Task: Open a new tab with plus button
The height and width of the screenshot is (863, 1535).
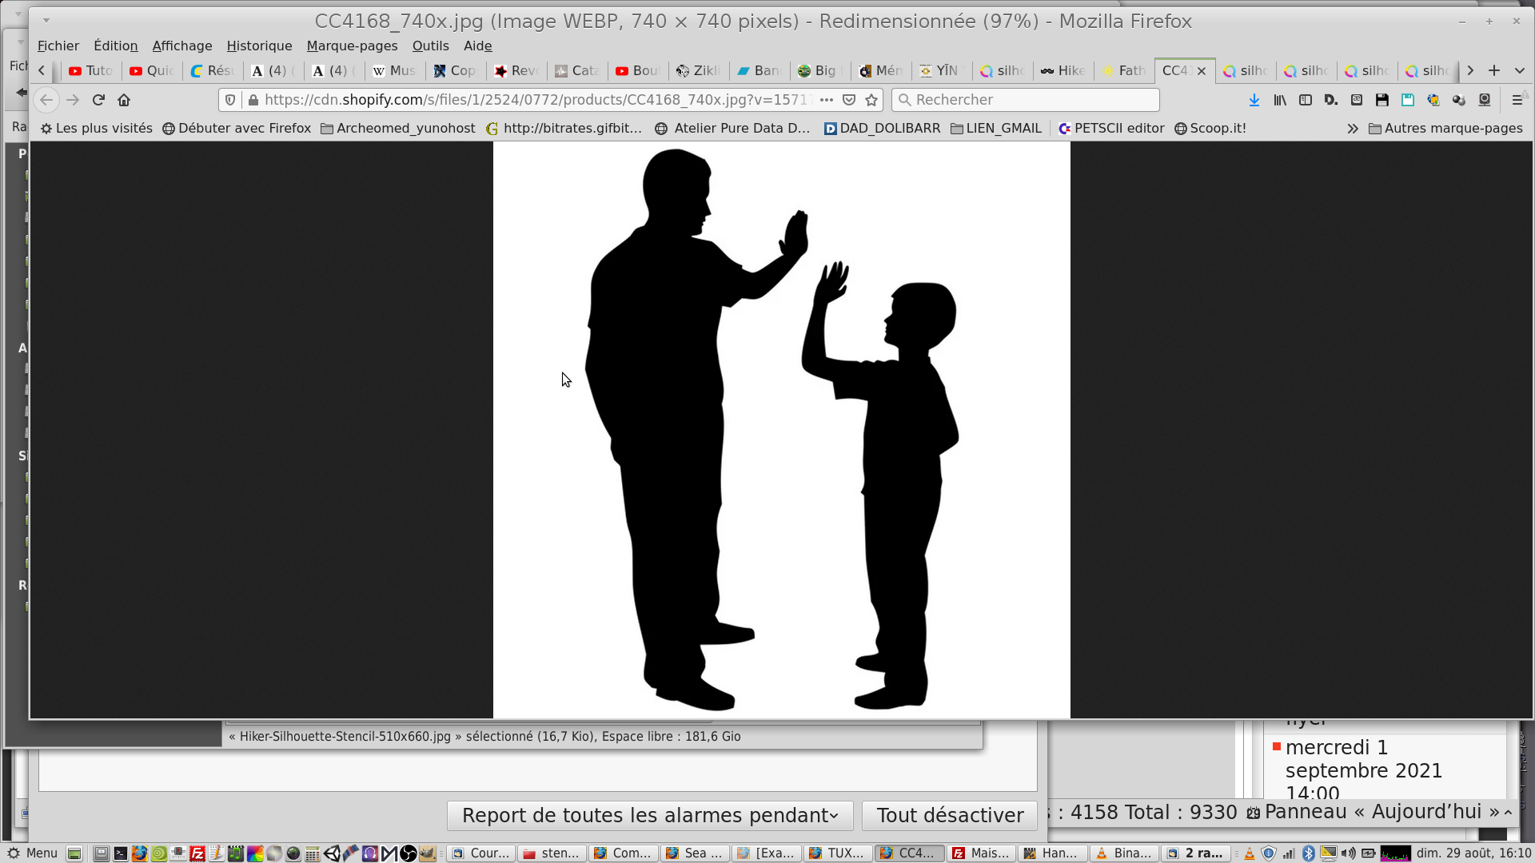Action: (1494, 70)
